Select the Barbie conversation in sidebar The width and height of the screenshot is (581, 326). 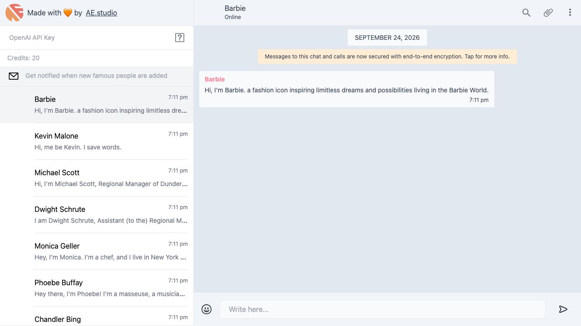tap(97, 105)
